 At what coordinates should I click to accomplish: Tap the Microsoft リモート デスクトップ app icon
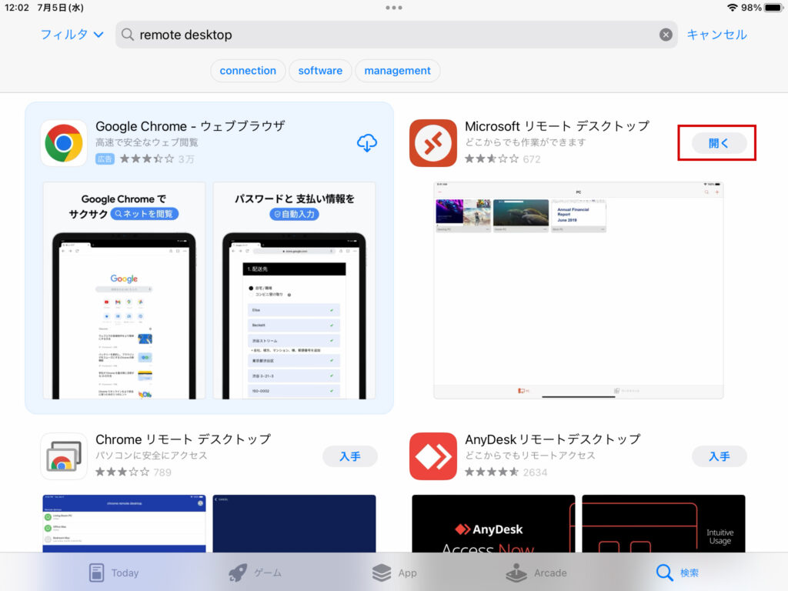433,143
